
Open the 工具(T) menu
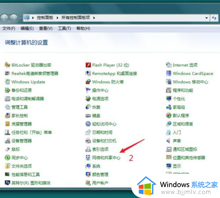[x=64, y=28]
